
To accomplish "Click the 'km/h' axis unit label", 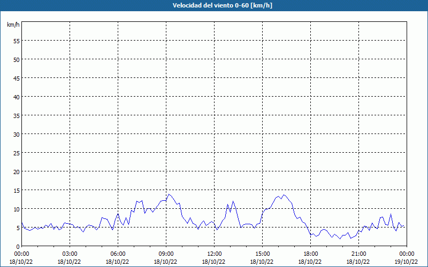I will point(13,25).
